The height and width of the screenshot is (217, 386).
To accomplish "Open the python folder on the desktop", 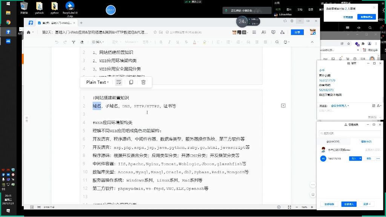I will coord(54,8).
